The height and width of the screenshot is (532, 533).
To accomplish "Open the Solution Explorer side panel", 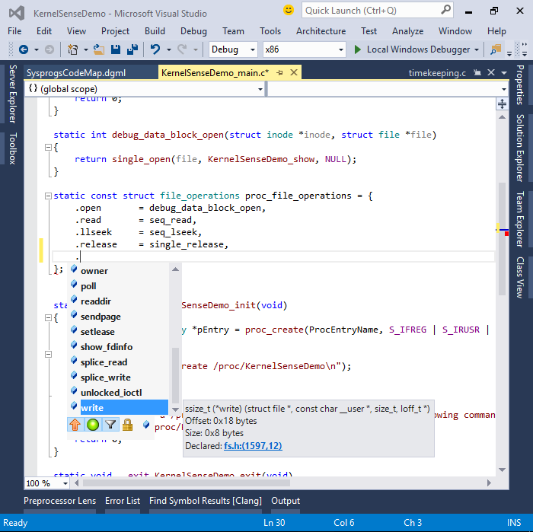I will click(520, 148).
